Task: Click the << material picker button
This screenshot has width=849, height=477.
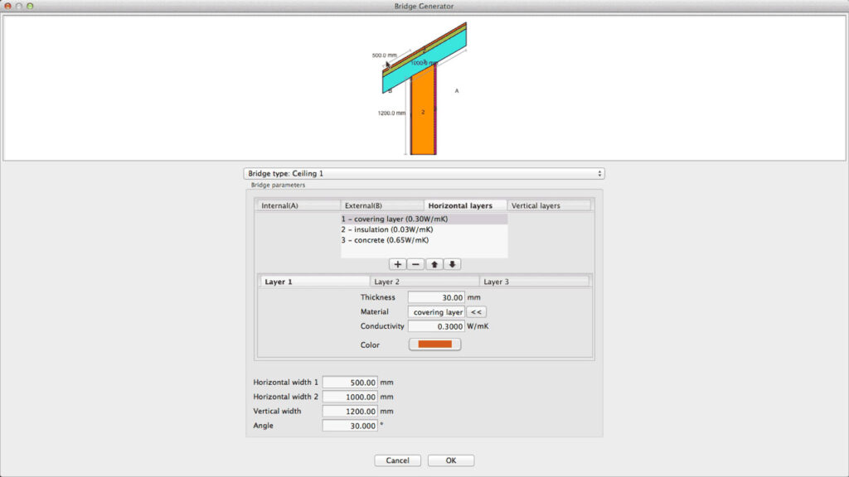Action: click(x=476, y=312)
